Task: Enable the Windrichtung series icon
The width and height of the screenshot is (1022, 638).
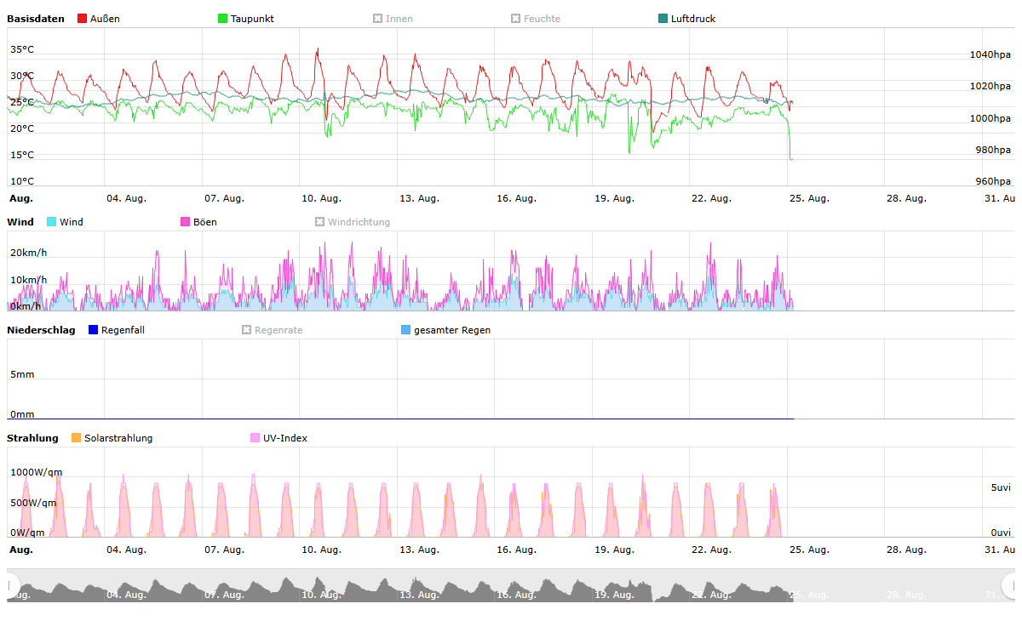Action: pos(320,222)
